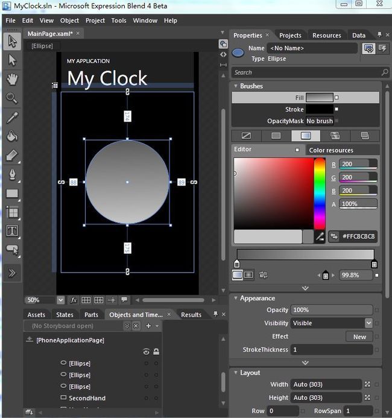This screenshot has height=418, width=392.
Task: Click the Stroke brush swatch
Action: click(319, 109)
